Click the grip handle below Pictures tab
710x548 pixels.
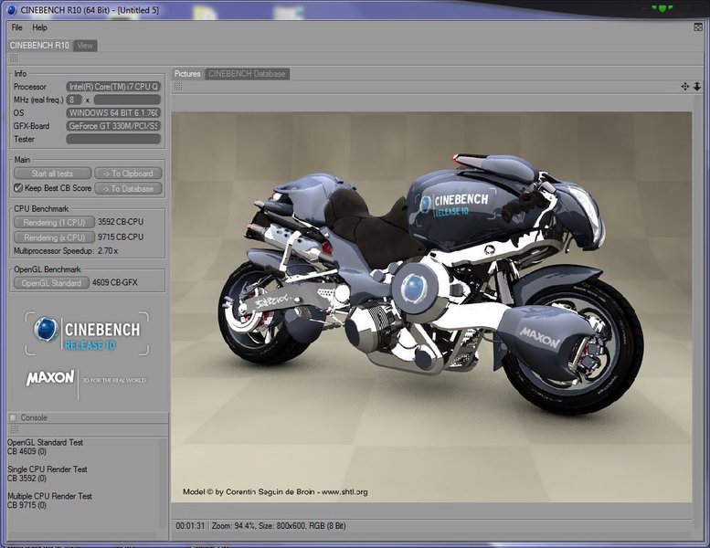tap(178, 87)
